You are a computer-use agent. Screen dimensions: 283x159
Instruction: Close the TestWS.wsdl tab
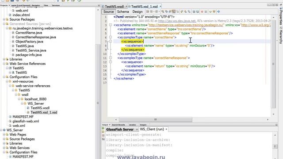pyautogui.click(x=126, y=7)
